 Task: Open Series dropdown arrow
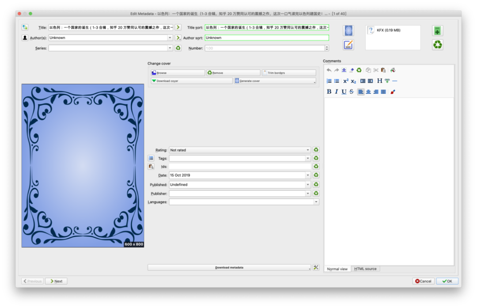(x=170, y=48)
